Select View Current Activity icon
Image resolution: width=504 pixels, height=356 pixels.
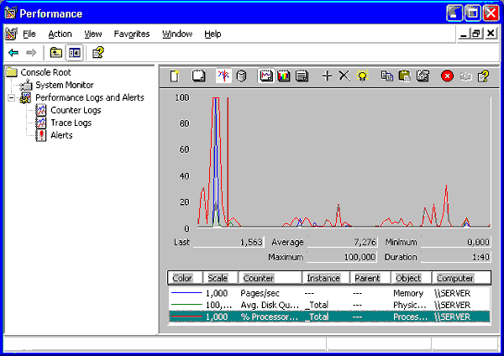coord(223,76)
